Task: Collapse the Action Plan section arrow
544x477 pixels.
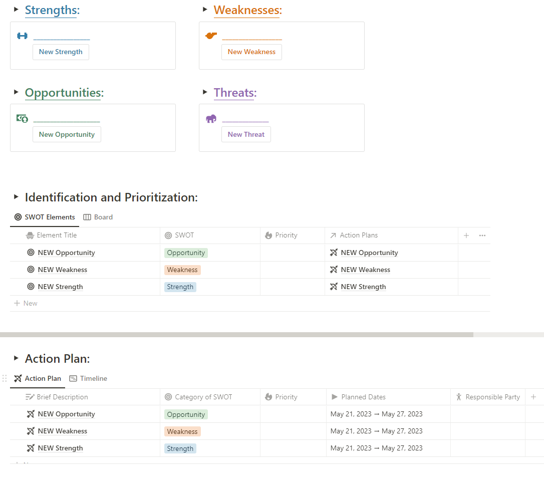Action: pos(16,358)
